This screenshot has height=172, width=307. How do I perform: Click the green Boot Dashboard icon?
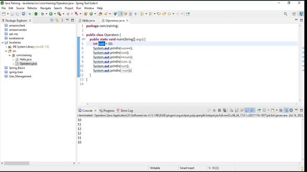(36, 14)
